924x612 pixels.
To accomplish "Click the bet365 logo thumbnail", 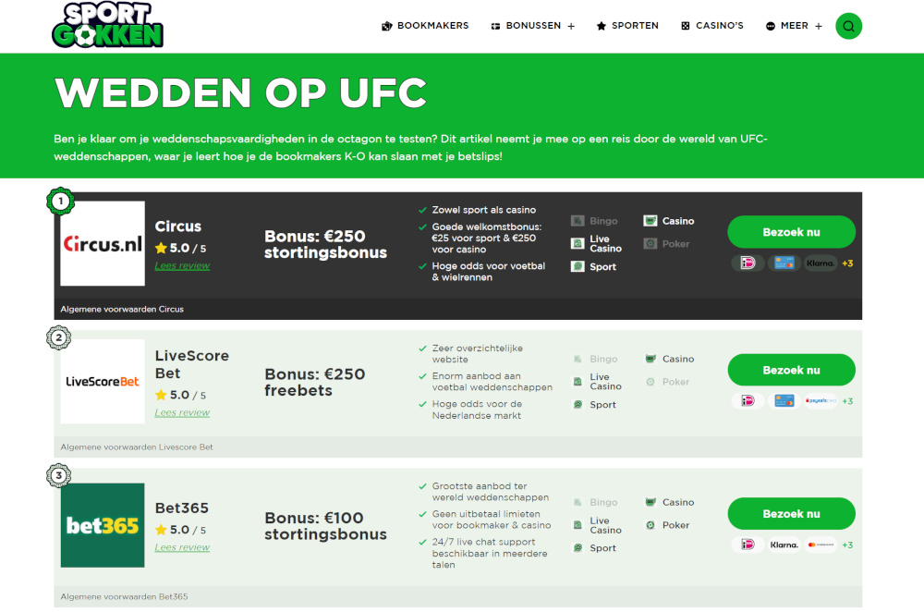I will (x=103, y=525).
